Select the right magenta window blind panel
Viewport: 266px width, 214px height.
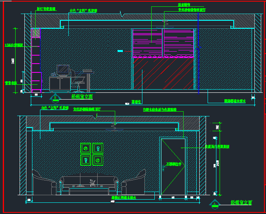click(179, 44)
